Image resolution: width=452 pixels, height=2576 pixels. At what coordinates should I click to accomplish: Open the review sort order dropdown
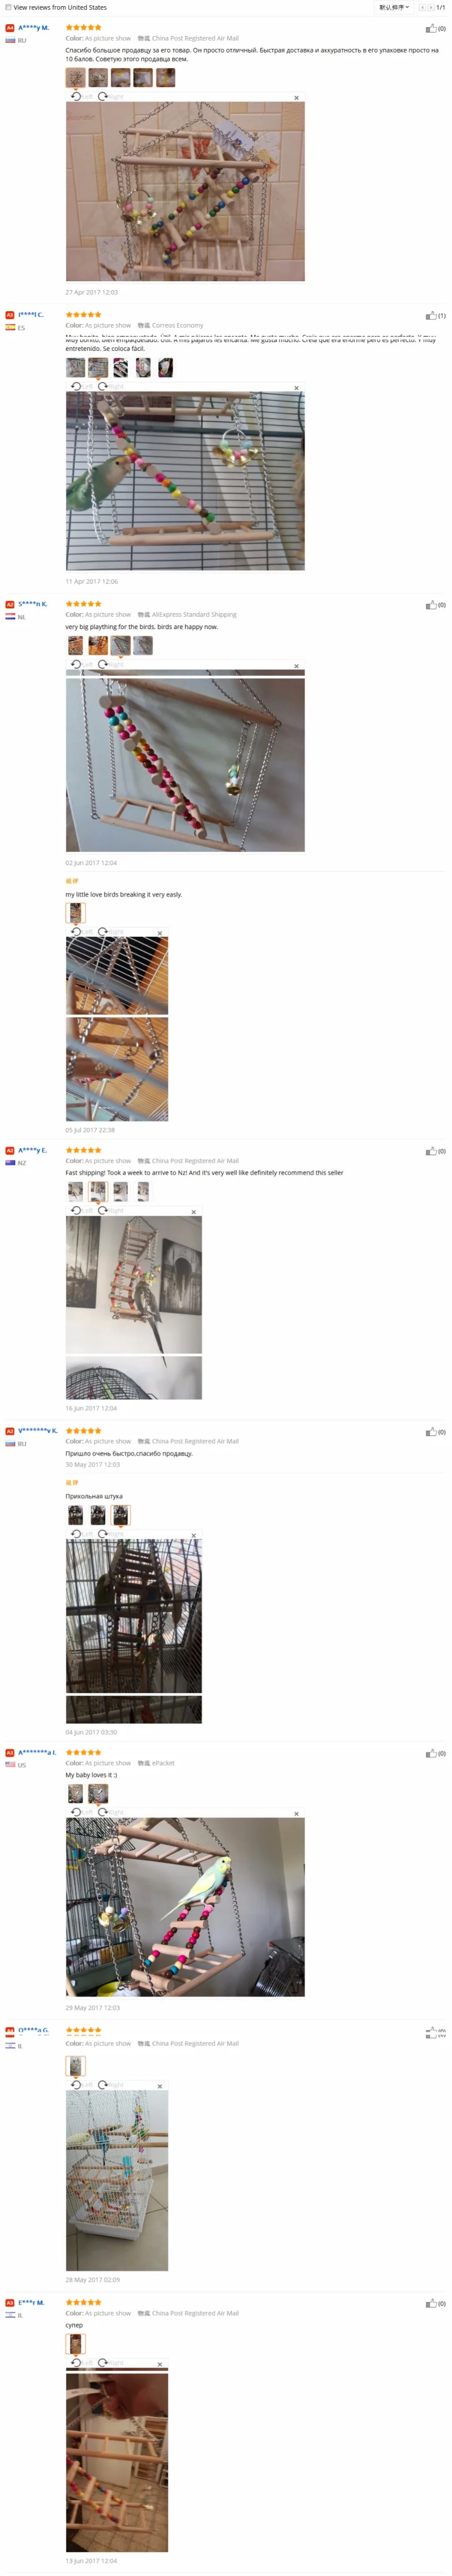tap(393, 7)
